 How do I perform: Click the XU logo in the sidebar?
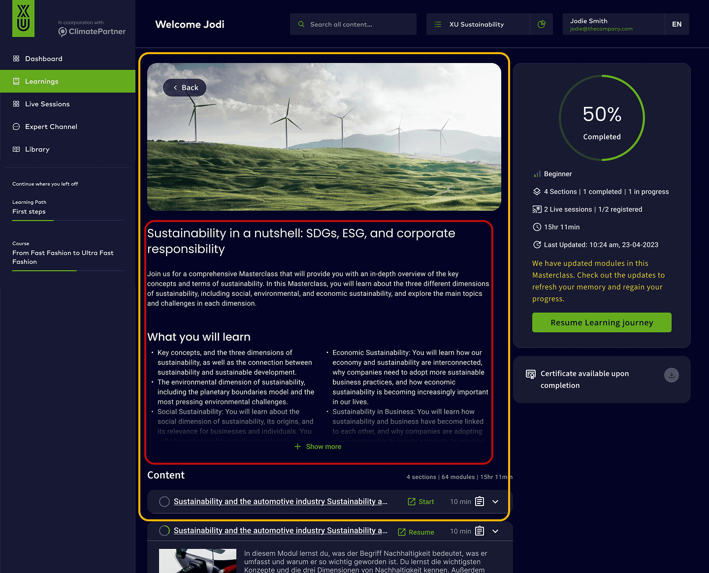(23, 18)
